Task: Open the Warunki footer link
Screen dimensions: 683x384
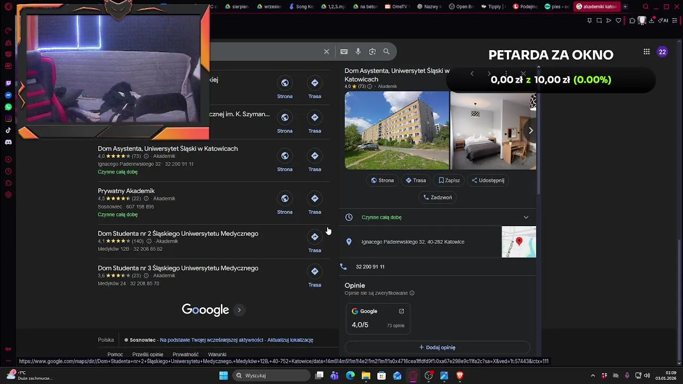Action: [217, 355]
